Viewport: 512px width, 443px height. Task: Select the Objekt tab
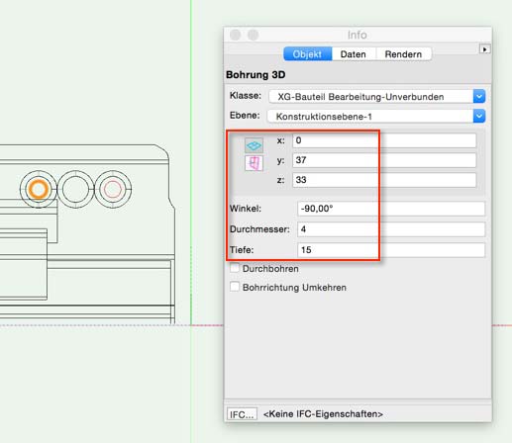tap(307, 54)
